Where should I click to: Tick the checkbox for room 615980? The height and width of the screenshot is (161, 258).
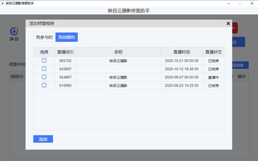point(44,85)
